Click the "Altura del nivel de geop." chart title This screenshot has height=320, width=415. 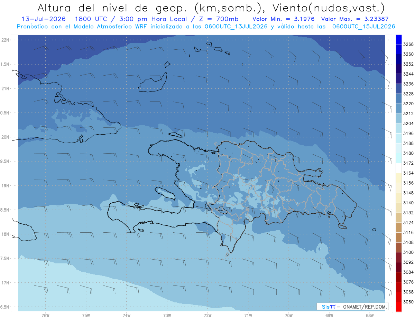click(113, 8)
